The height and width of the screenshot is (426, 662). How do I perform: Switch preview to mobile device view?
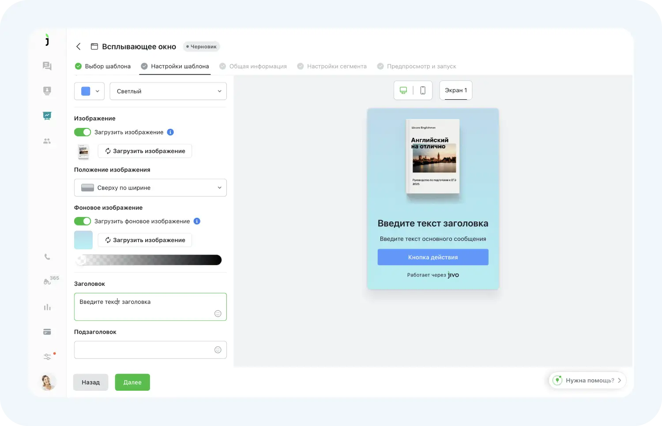click(x=422, y=90)
